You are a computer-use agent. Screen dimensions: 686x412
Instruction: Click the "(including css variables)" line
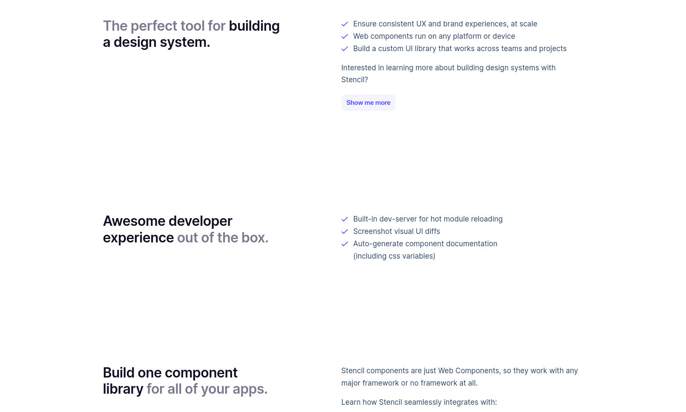394,256
